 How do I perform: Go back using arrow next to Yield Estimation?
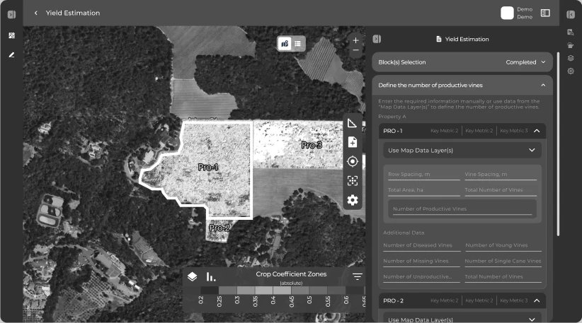pyautogui.click(x=35, y=13)
